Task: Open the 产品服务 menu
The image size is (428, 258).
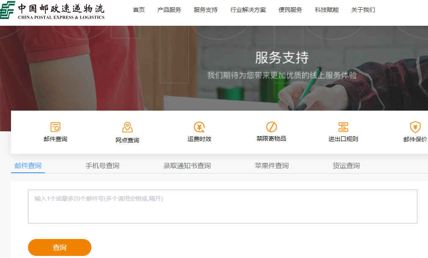Action: [169, 9]
